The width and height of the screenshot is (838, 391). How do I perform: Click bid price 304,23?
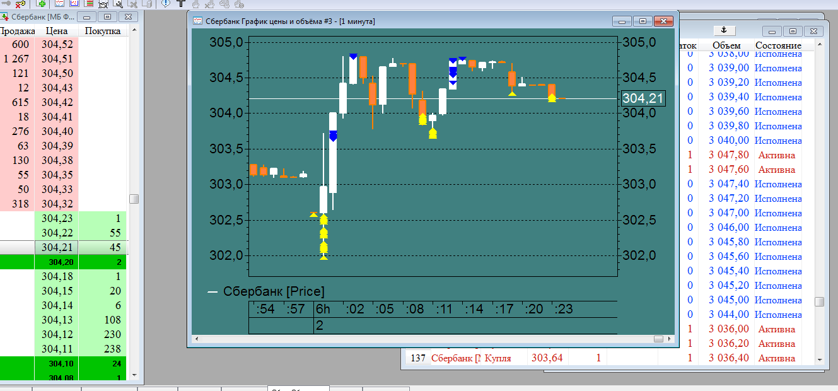coord(57,218)
